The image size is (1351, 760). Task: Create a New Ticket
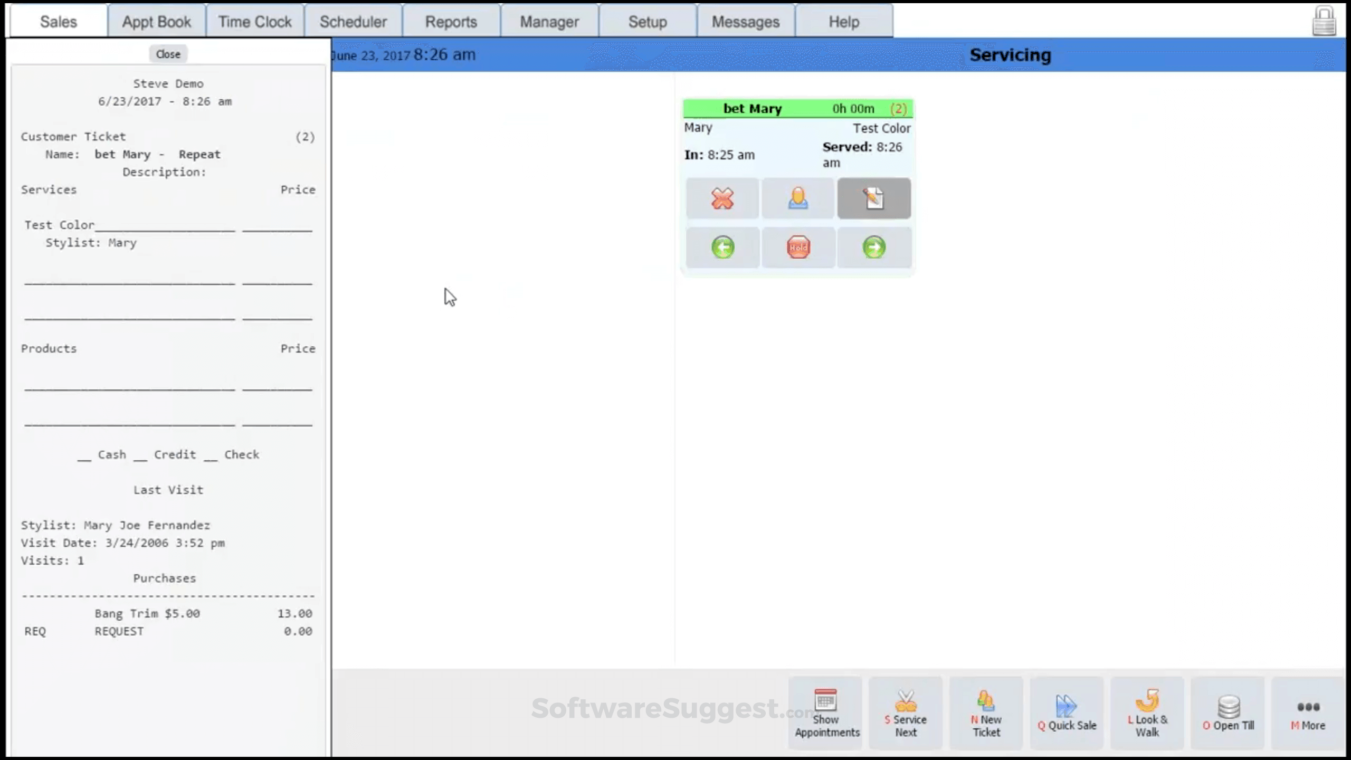coord(986,712)
